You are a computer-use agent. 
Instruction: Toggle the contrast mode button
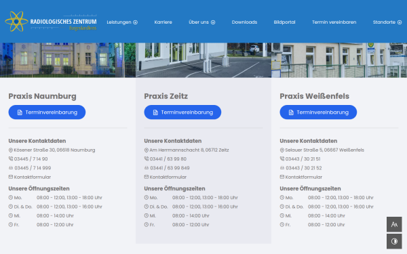[x=394, y=241]
